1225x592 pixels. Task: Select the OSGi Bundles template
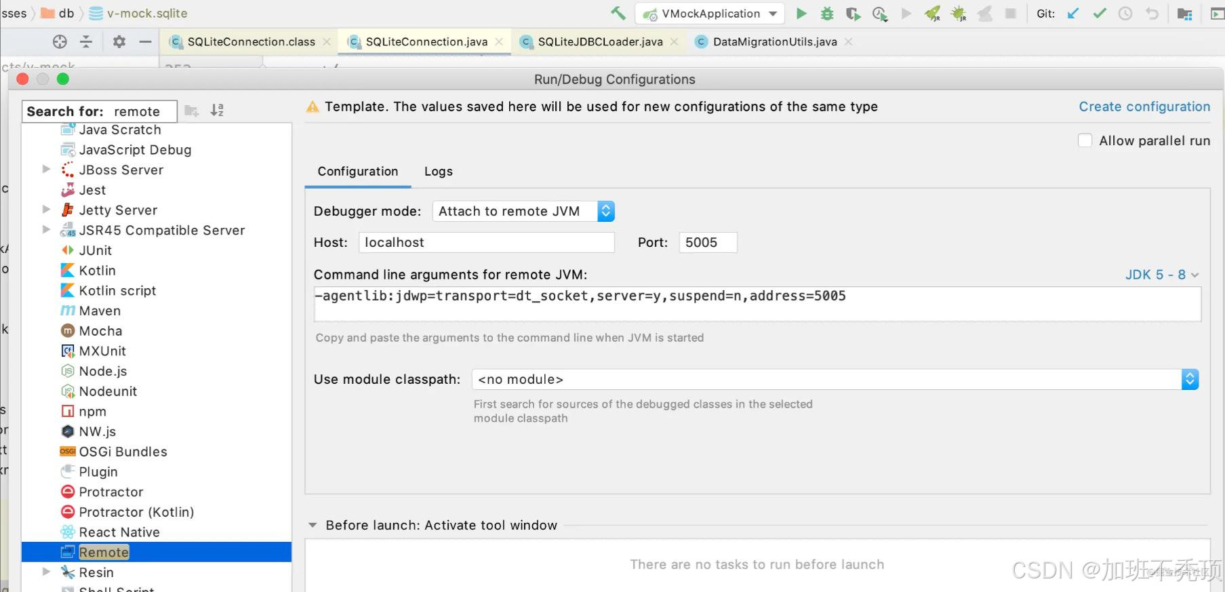click(123, 452)
